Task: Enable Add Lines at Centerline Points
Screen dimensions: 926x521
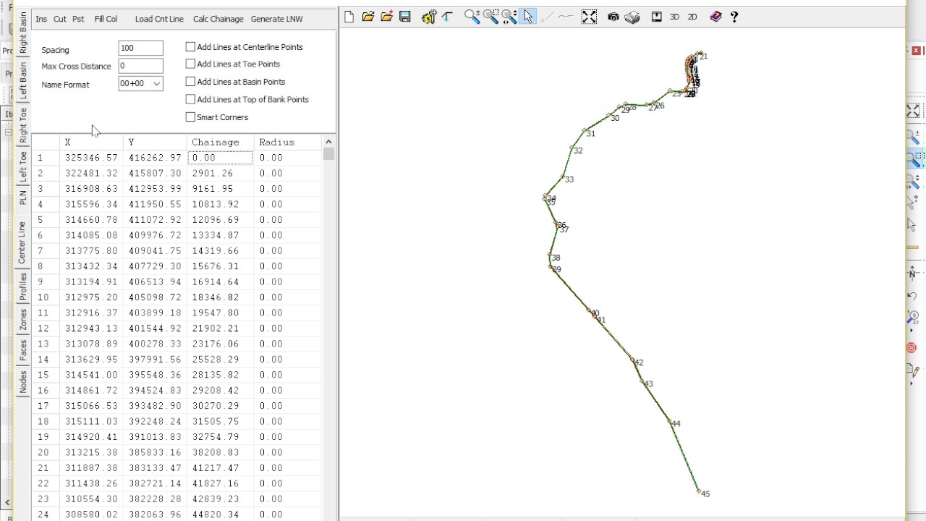Action: 190,46
